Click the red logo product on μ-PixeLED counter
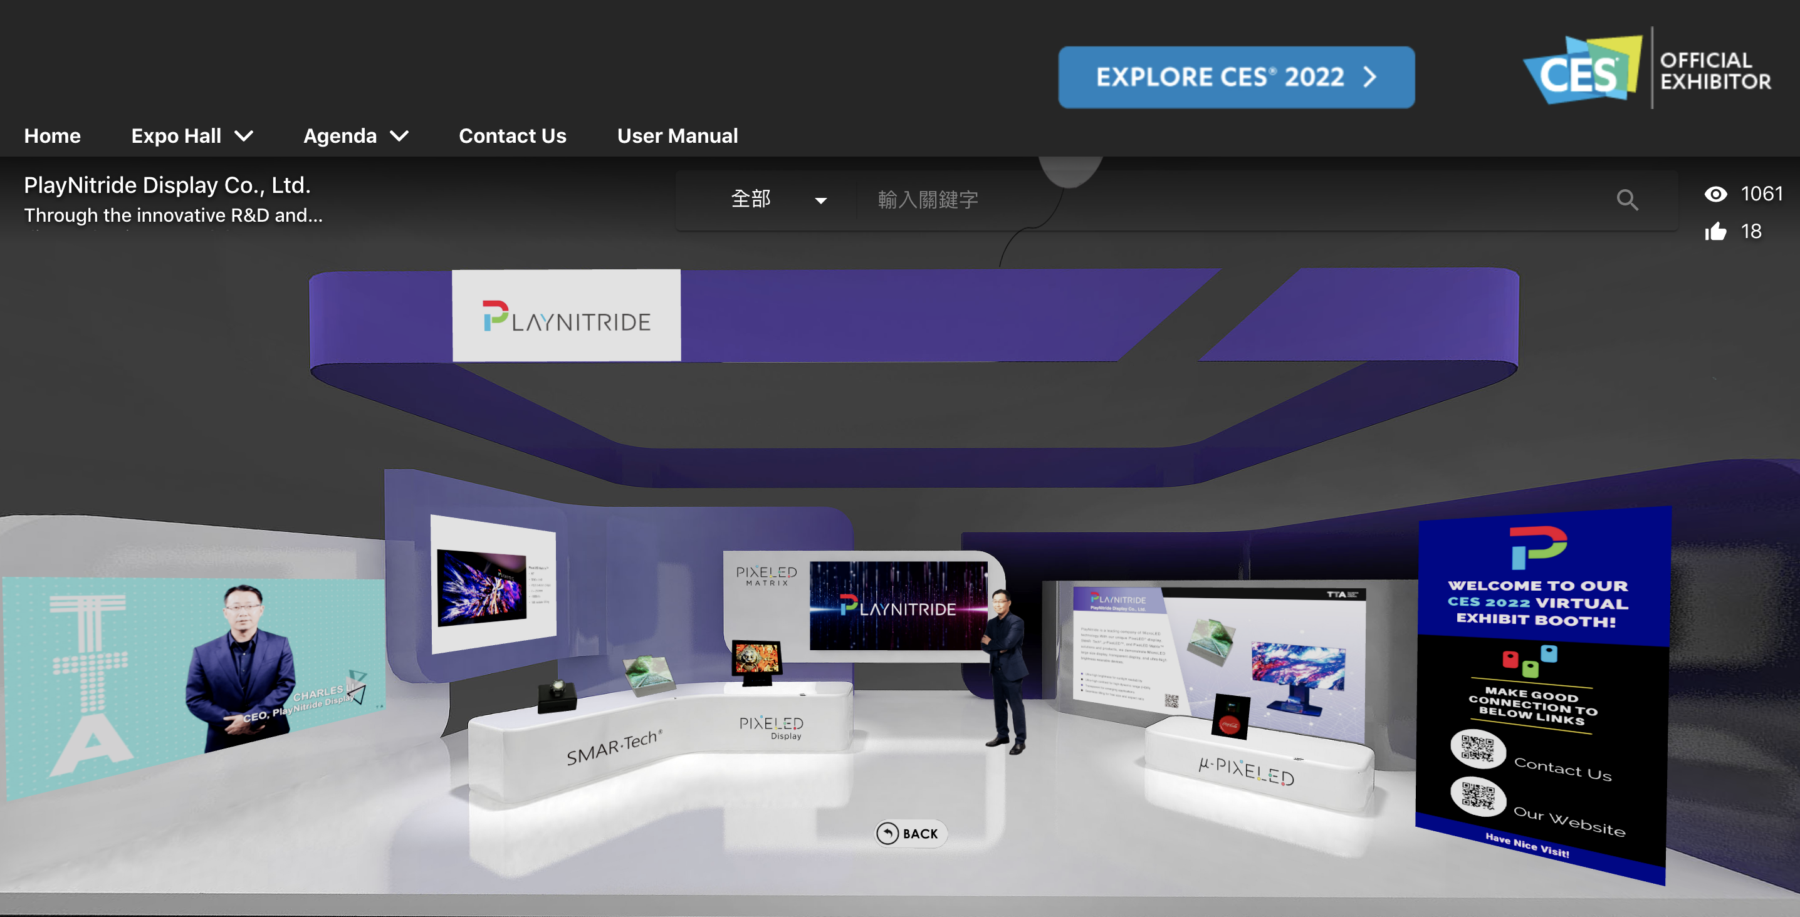The height and width of the screenshot is (917, 1800). (1230, 716)
